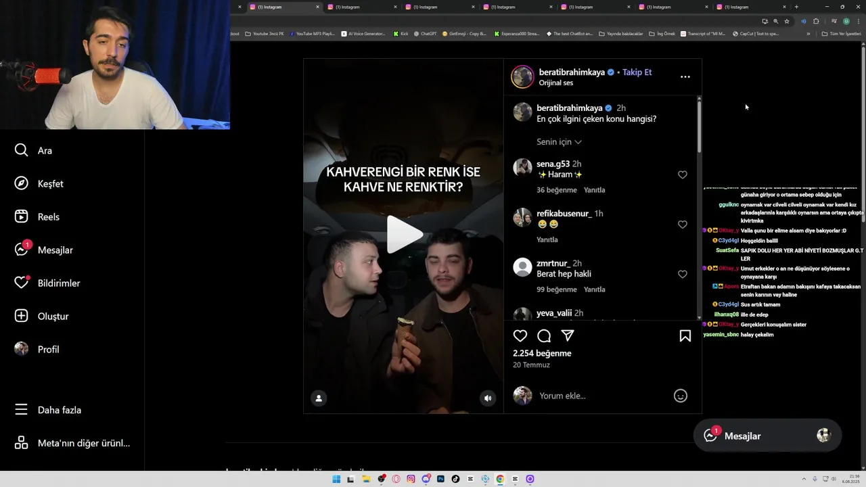Click Chrome bookmark star icon
866x487 pixels.
pos(786,21)
